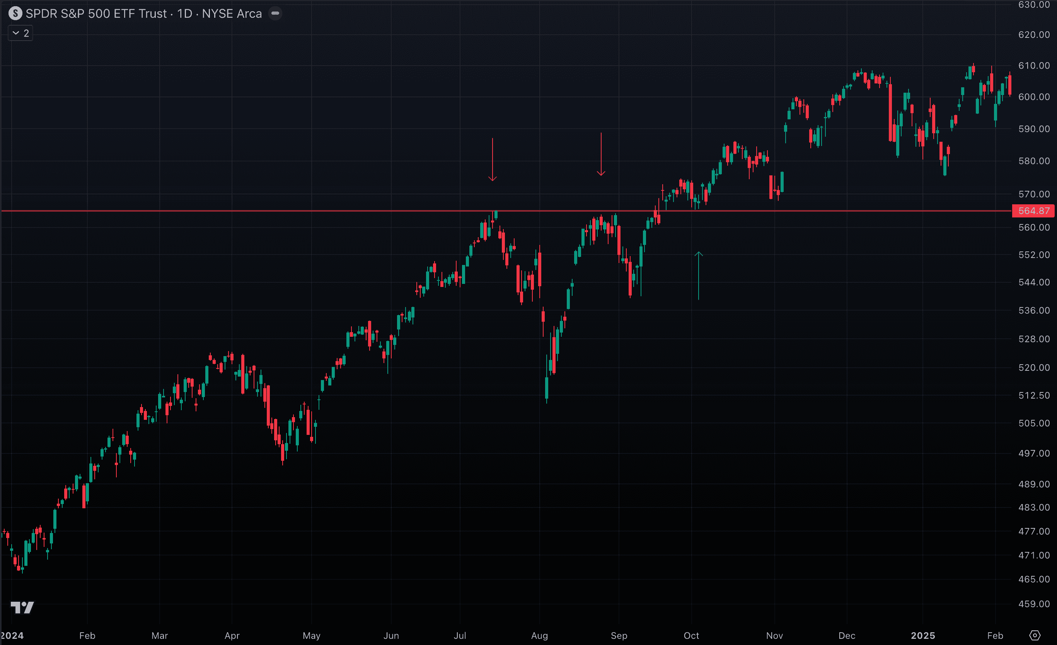The image size is (1057, 645).
Task: Click the Apr label on time axis
Action: click(232, 636)
